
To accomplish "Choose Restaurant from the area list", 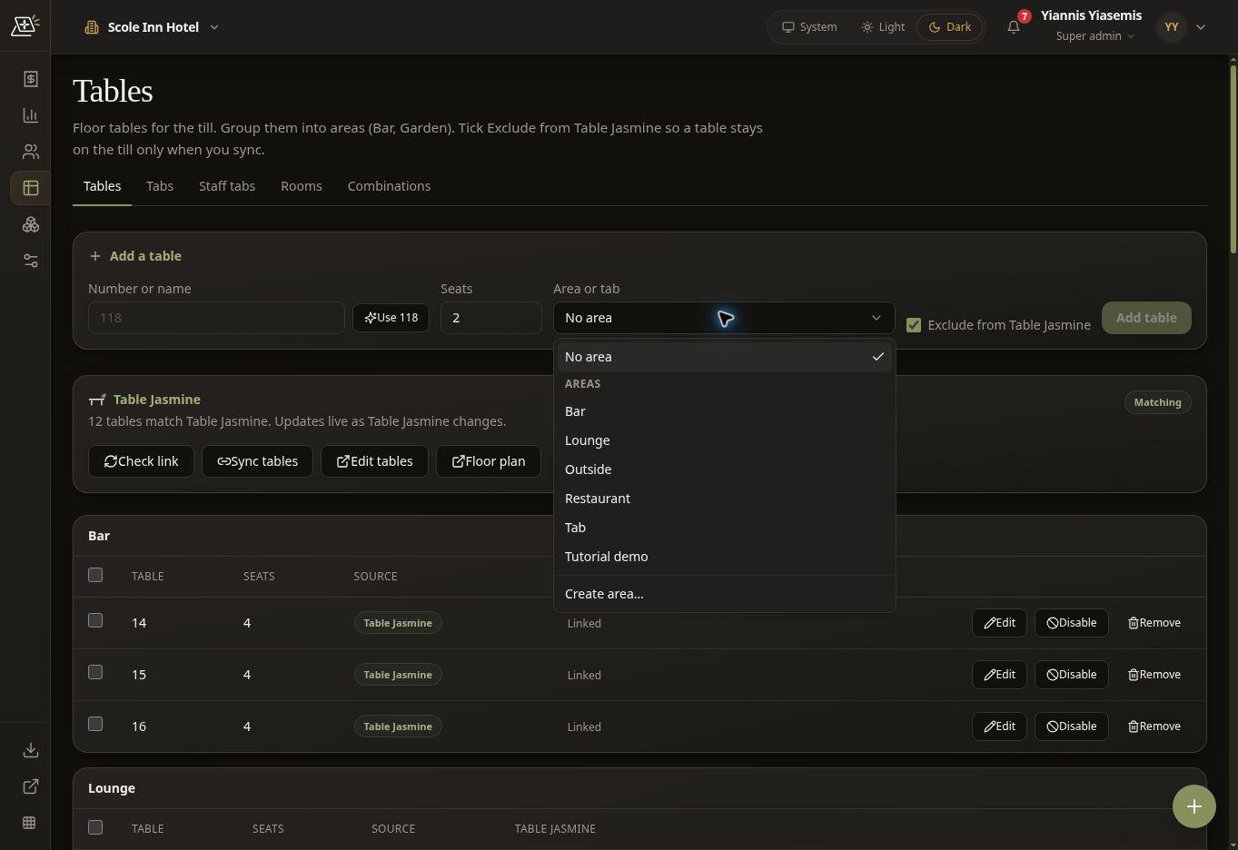I will [x=724, y=499].
